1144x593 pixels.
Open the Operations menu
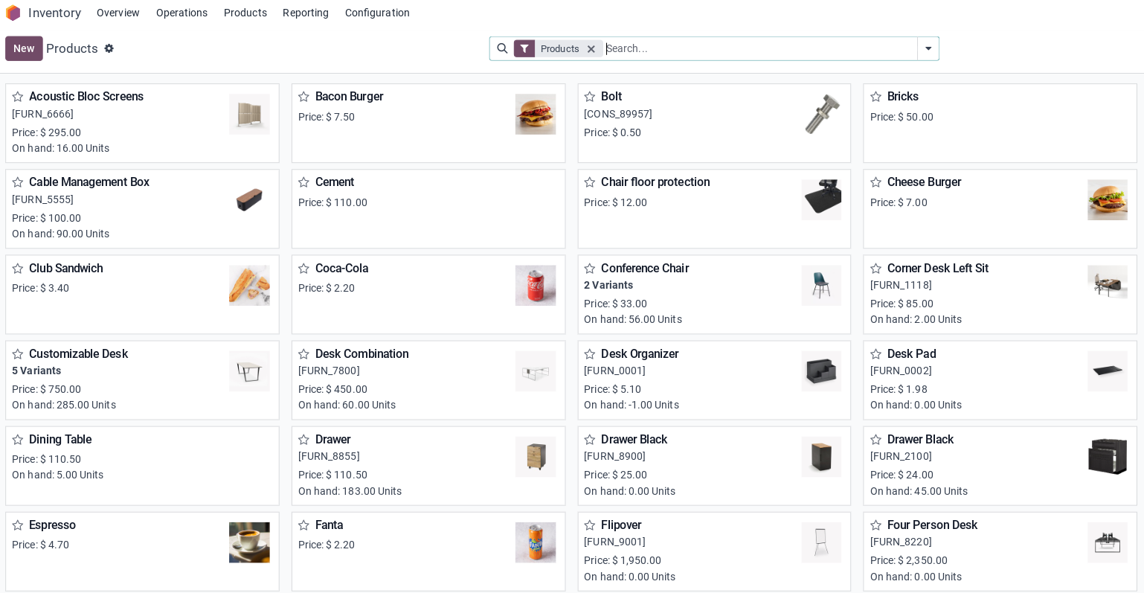coord(181,13)
